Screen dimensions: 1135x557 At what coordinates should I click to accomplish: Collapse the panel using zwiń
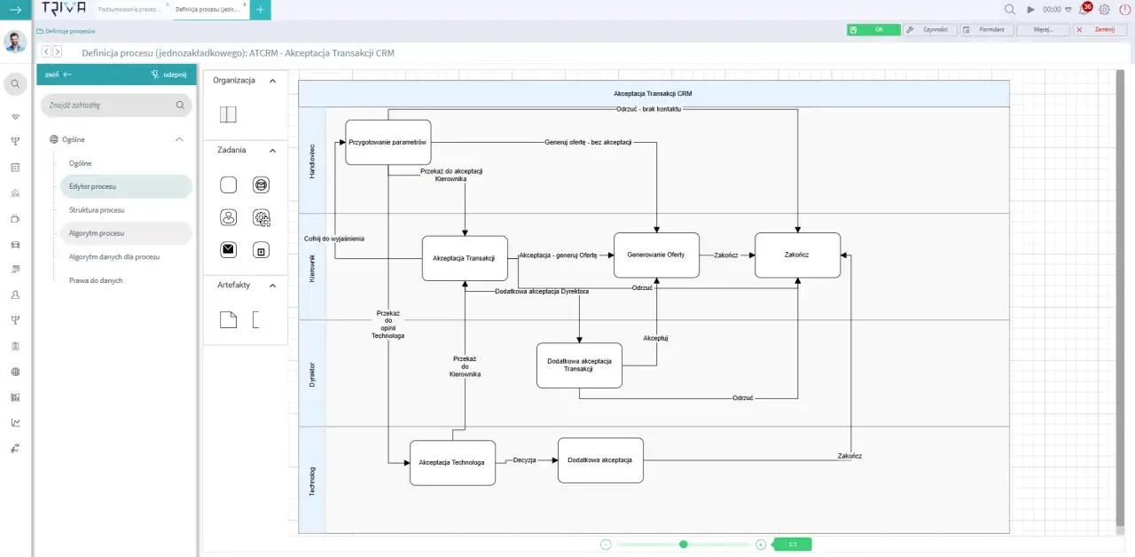click(59, 75)
